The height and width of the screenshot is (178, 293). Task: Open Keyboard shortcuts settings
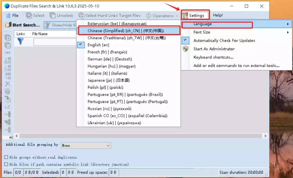[x=236, y=57]
